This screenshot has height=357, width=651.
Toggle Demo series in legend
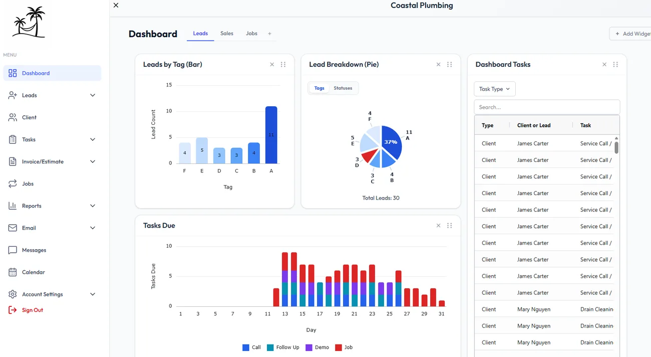pos(317,347)
